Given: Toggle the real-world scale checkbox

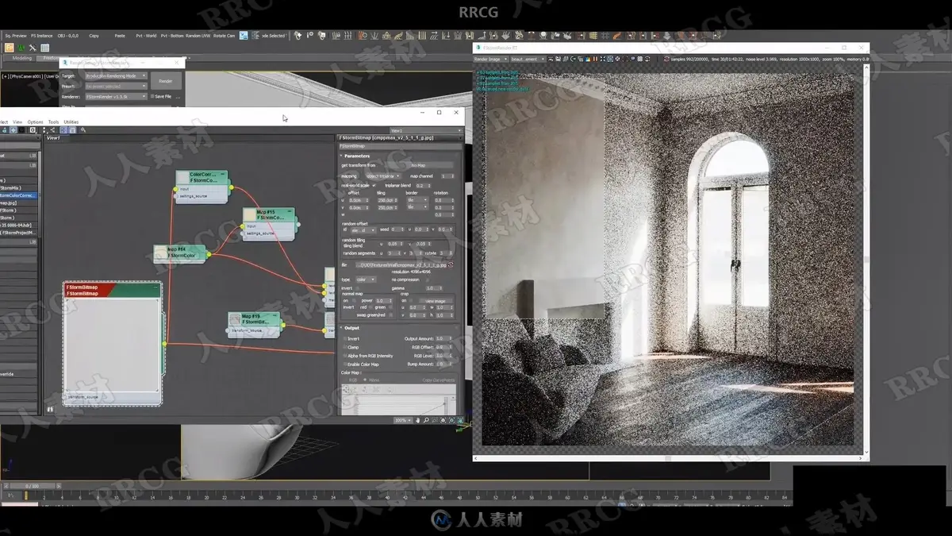Looking at the screenshot, I should point(374,185).
